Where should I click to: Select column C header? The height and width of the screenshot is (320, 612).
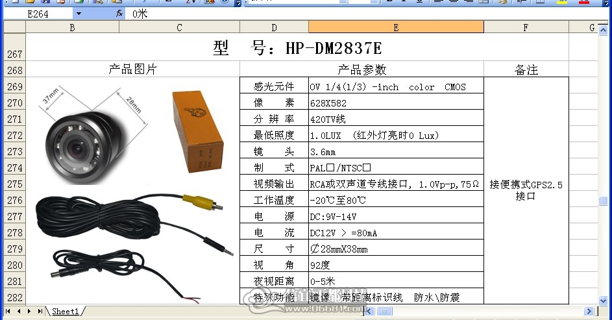pyautogui.click(x=179, y=27)
